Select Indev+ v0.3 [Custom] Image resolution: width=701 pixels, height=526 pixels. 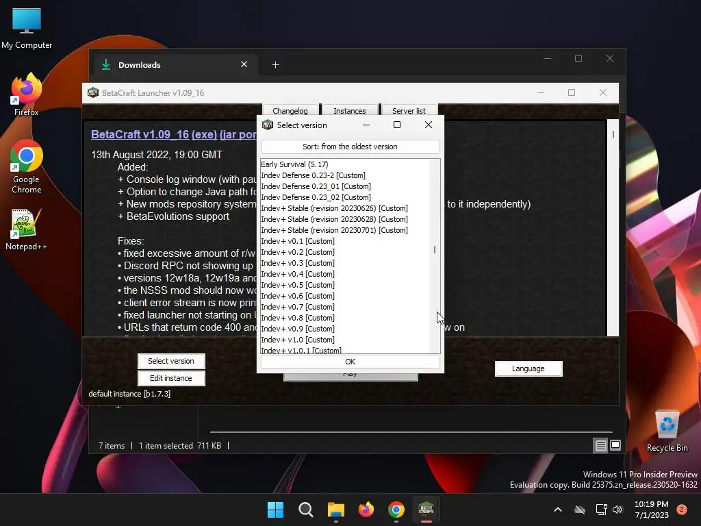pyautogui.click(x=345, y=263)
